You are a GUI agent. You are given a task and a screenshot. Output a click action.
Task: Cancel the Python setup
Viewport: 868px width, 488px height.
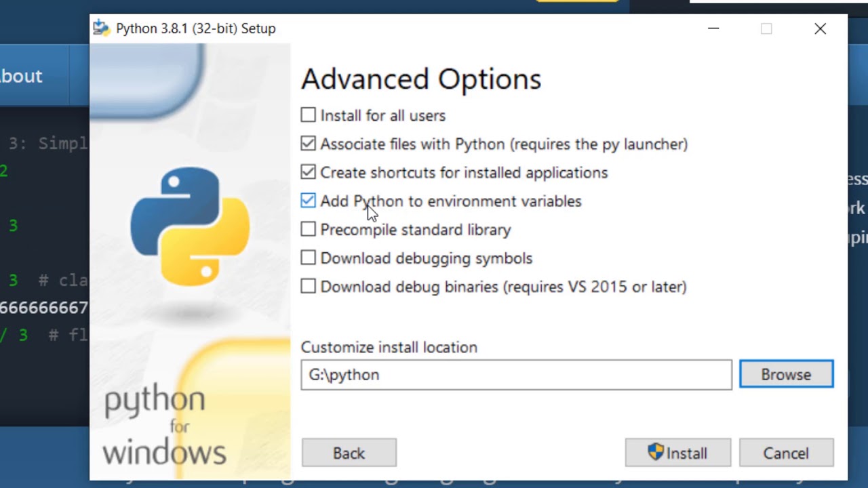[x=786, y=453]
